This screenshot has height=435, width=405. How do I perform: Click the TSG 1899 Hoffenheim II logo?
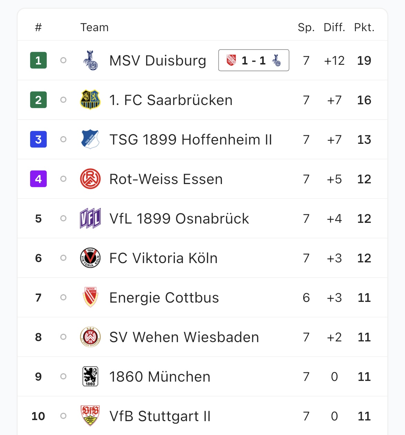[90, 139]
